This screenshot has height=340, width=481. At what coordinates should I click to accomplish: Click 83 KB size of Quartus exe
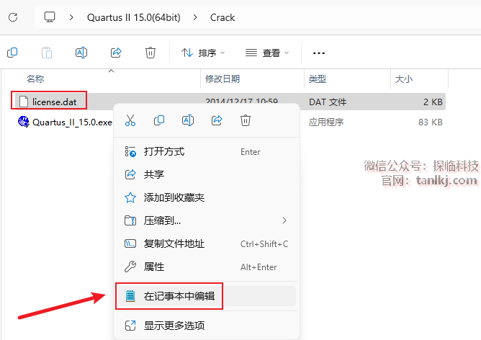(x=431, y=122)
